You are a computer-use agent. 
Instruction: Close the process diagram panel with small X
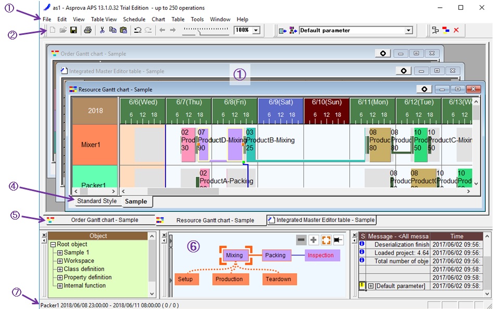pyautogui.click(x=164, y=235)
